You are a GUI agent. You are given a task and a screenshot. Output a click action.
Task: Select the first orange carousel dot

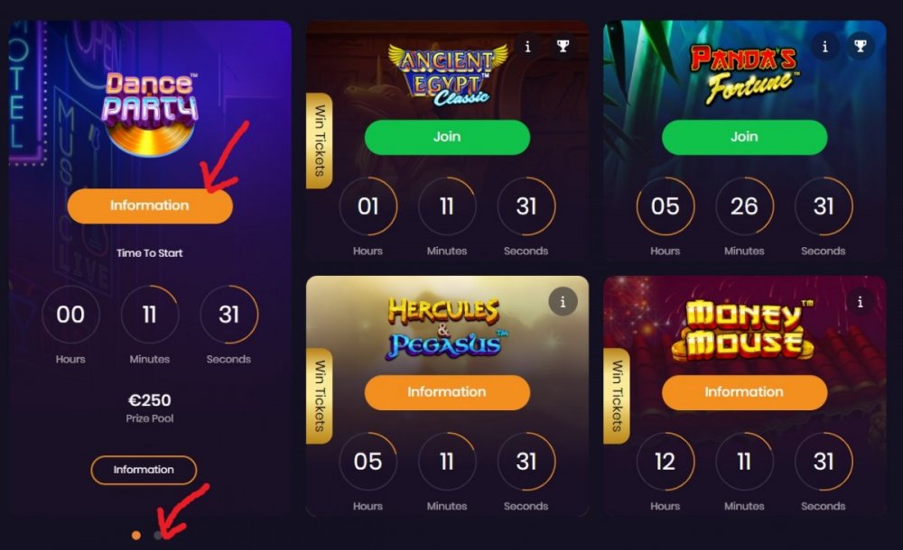coord(136,535)
